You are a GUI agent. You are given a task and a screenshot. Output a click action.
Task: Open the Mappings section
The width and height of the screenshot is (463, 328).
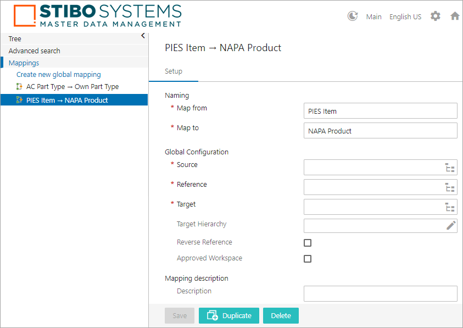(74, 63)
